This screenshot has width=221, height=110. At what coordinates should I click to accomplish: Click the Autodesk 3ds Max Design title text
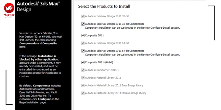(38, 6)
